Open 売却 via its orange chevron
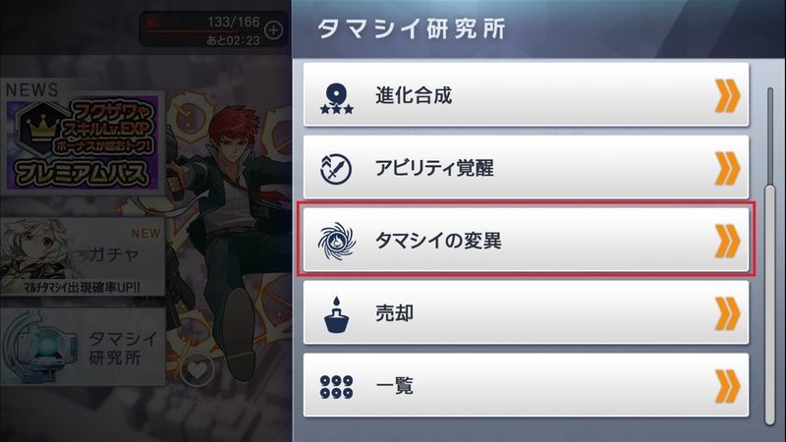Viewport: 786px width, 442px height. (727, 313)
